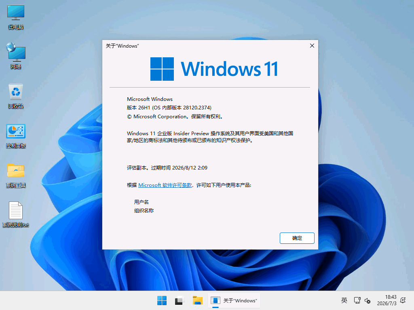Select the 回收站 recycle bin icon
This screenshot has width=414, height=310.
pyautogui.click(x=16, y=96)
